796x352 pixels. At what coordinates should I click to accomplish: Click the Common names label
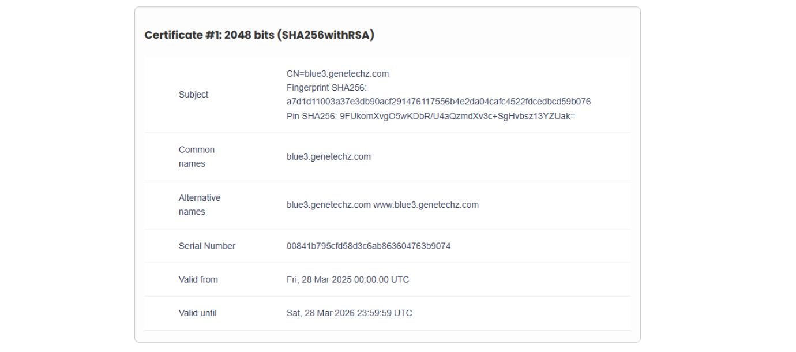[197, 157]
